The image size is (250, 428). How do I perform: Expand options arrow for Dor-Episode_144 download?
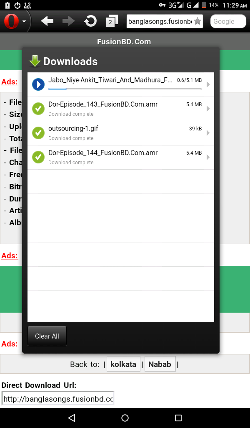pyautogui.click(x=208, y=157)
